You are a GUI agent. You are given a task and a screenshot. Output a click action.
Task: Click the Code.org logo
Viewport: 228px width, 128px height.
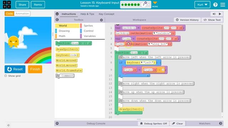(x=7, y=5)
